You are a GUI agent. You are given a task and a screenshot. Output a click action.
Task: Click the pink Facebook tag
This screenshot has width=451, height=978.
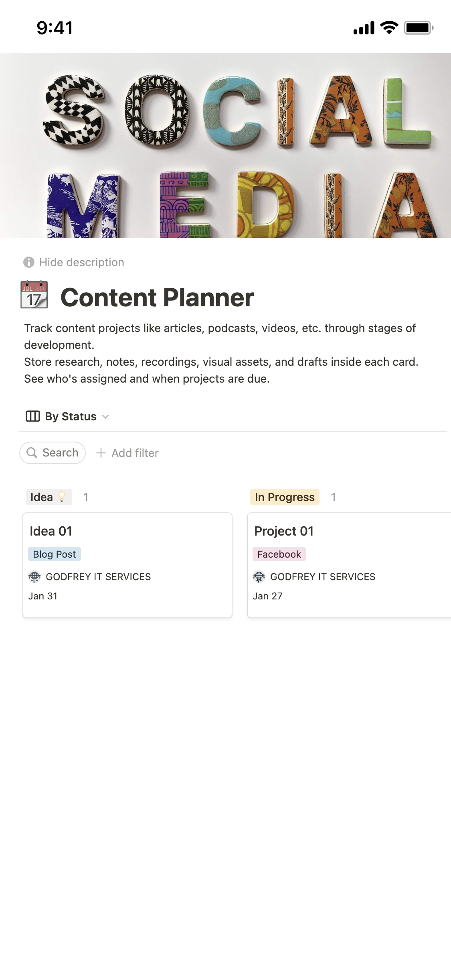pos(279,554)
